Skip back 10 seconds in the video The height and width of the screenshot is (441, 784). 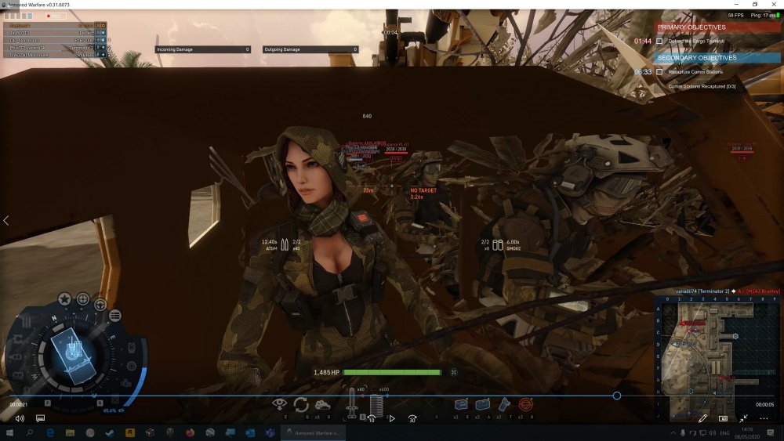click(x=372, y=418)
